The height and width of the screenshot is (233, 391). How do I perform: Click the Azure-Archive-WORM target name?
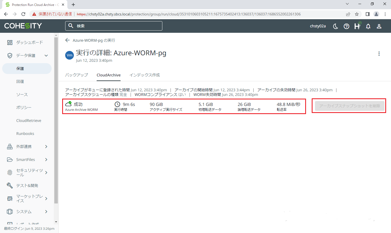pyautogui.click(x=81, y=110)
